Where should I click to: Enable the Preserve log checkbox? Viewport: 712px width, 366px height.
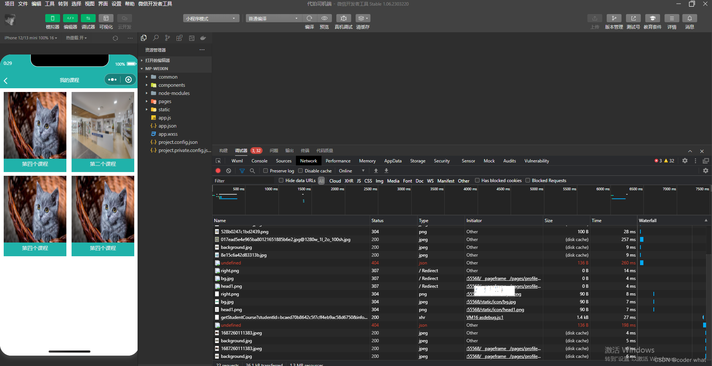pos(266,171)
